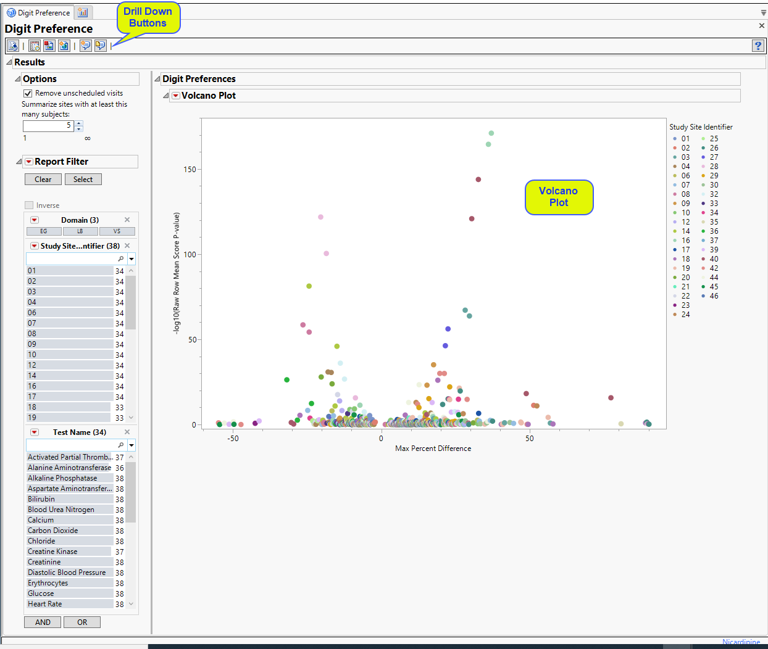
Task: Click the minimum subjects number input field
Action: click(48, 125)
